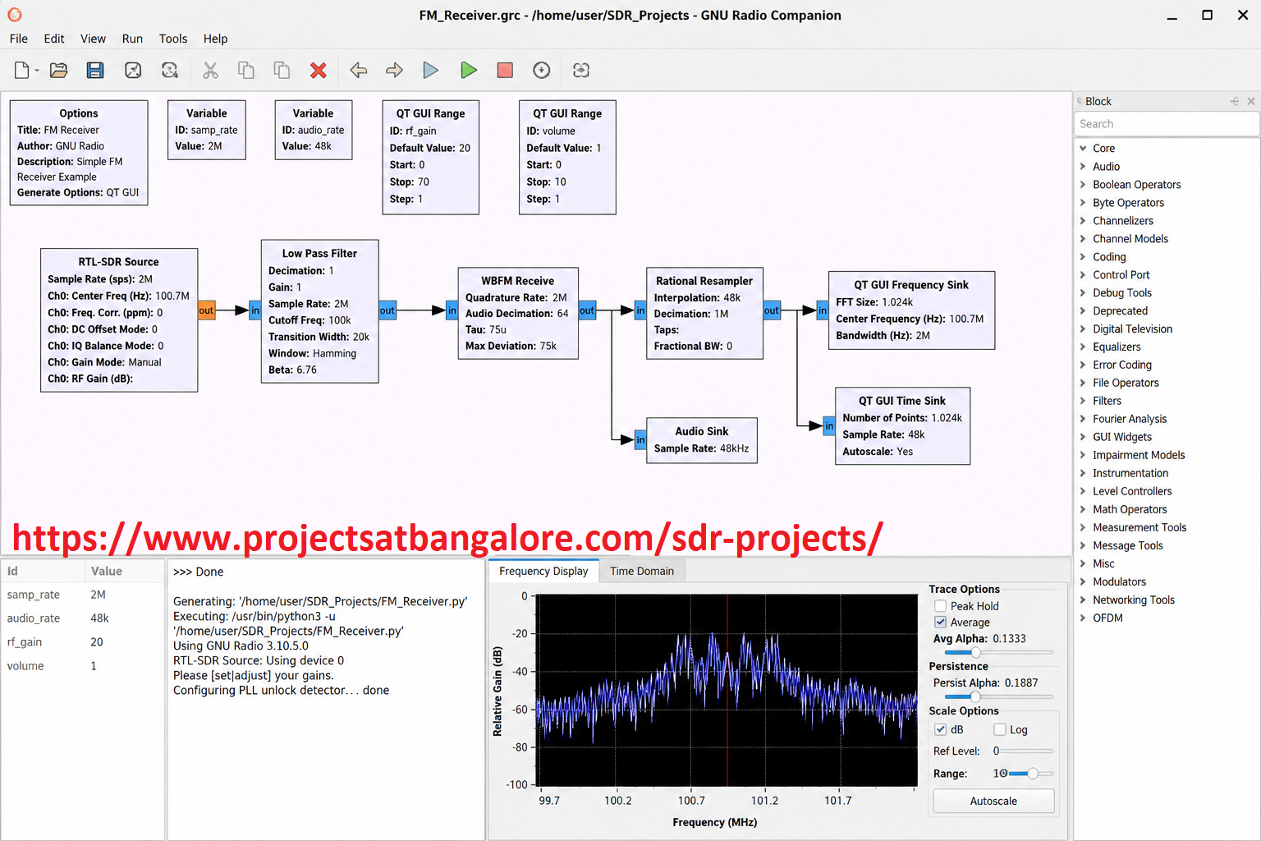This screenshot has height=841, width=1261.
Task: Click RTL-SDR Source orange out port
Action: (x=206, y=310)
